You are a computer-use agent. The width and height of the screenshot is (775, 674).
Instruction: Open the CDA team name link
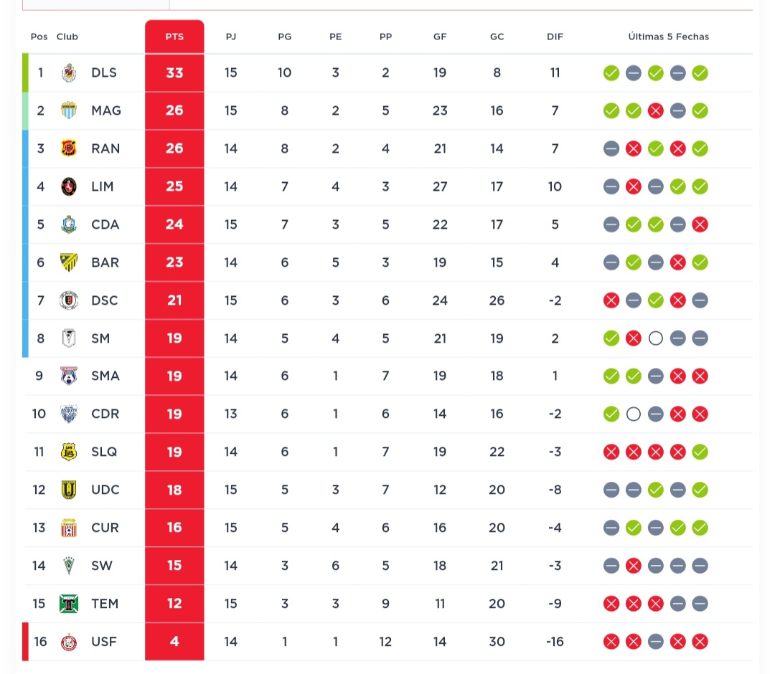click(x=105, y=224)
